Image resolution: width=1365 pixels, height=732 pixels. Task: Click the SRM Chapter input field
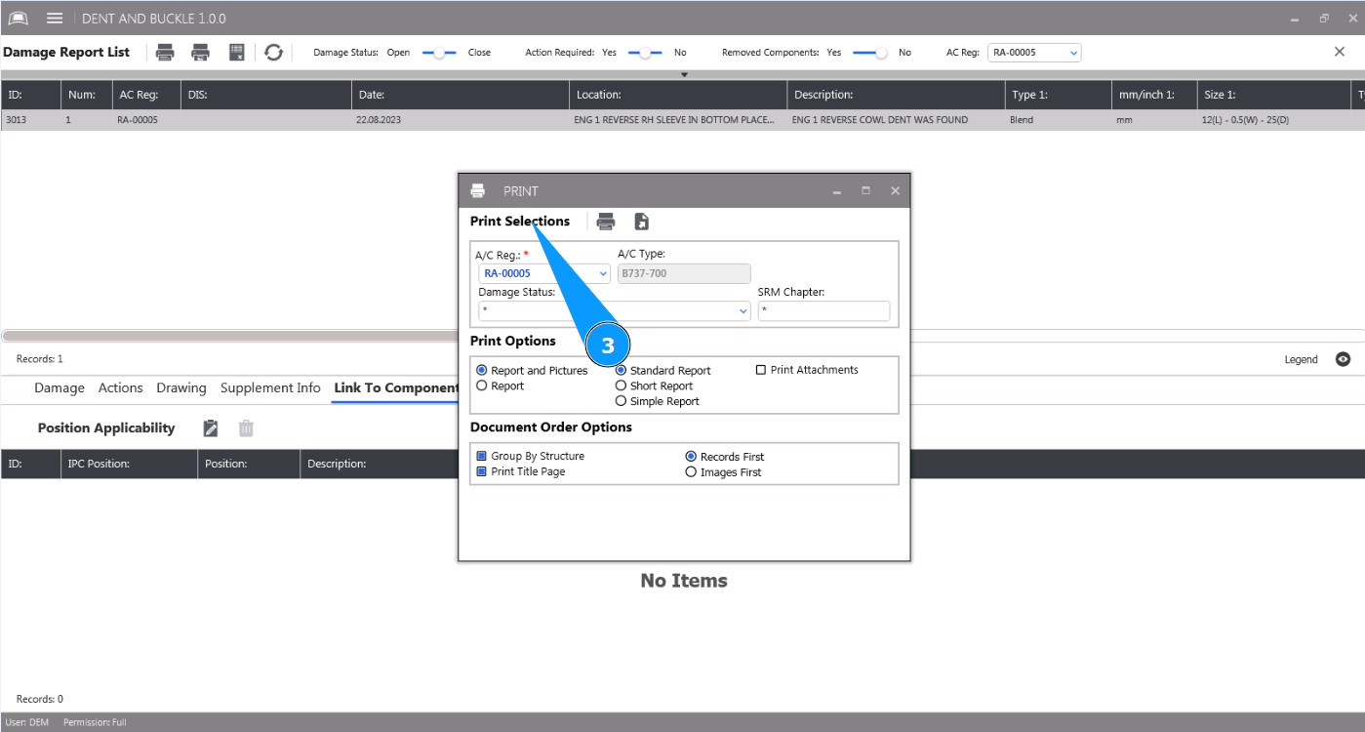823,311
